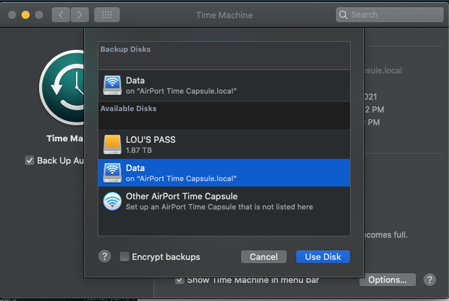This screenshot has height=301, width=449.
Task: Go forward with the right chevron button
Action: (79, 14)
